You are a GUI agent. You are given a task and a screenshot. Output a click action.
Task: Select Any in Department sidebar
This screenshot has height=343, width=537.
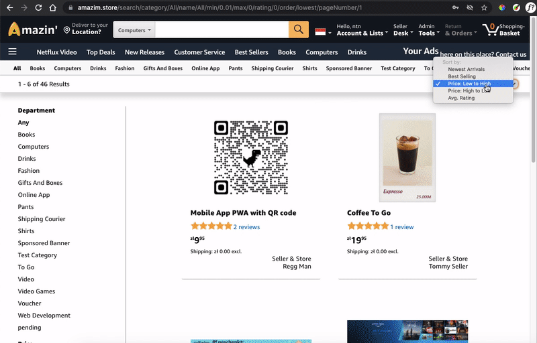pos(23,123)
